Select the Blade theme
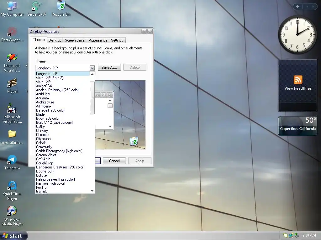The width and height of the screenshot is (321, 240). click(62, 114)
